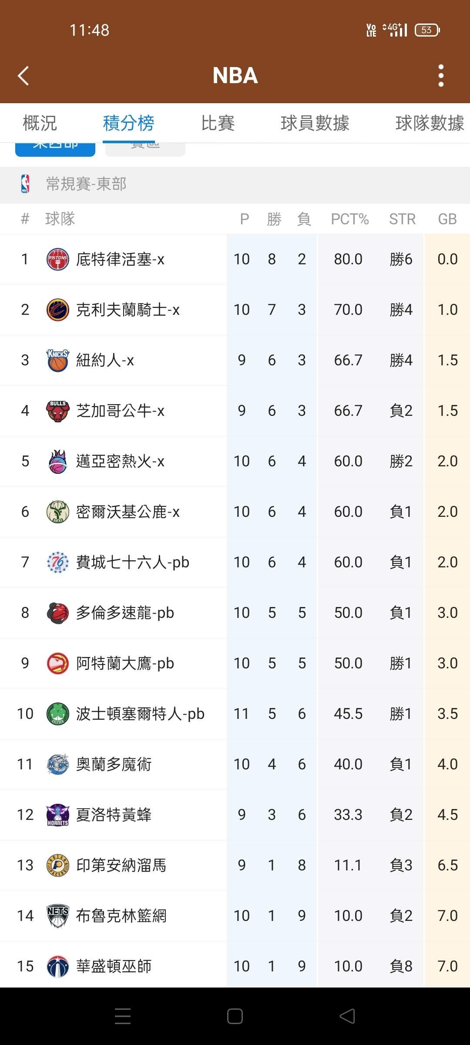Tap the Cleveland Cavaliers team logo
The image size is (470, 1045).
pos(58,310)
